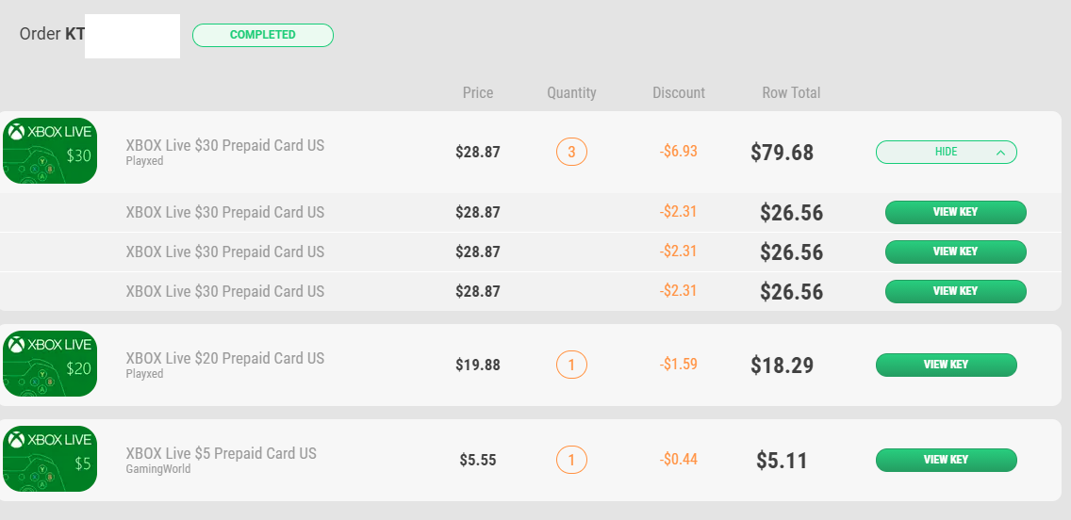Screen dimensions: 1071x520
Task: Click the XBOX Live $20 card thumbnail
Action: (x=50, y=364)
